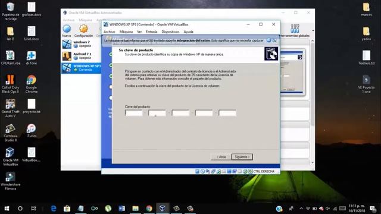Open the Action Center notifications icon
Viewport: 381px width, 214px height.
[373, 209]
